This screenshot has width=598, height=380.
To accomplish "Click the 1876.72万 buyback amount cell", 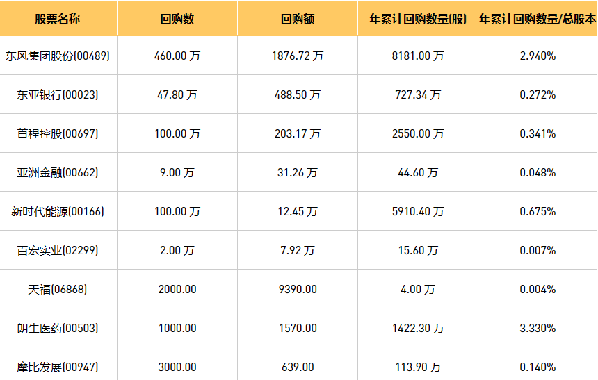I will pos(298,56).
